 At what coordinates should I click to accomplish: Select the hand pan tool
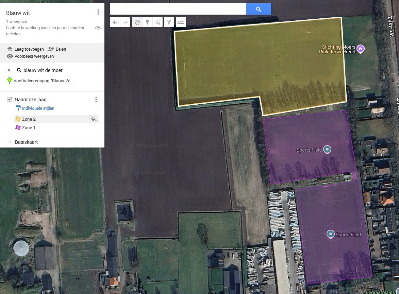click(x=137, y=22)
